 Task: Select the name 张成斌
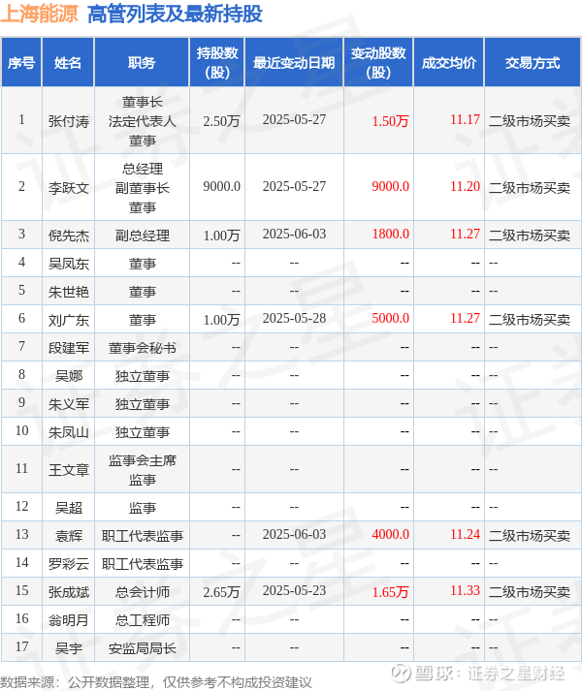point(69,592)
